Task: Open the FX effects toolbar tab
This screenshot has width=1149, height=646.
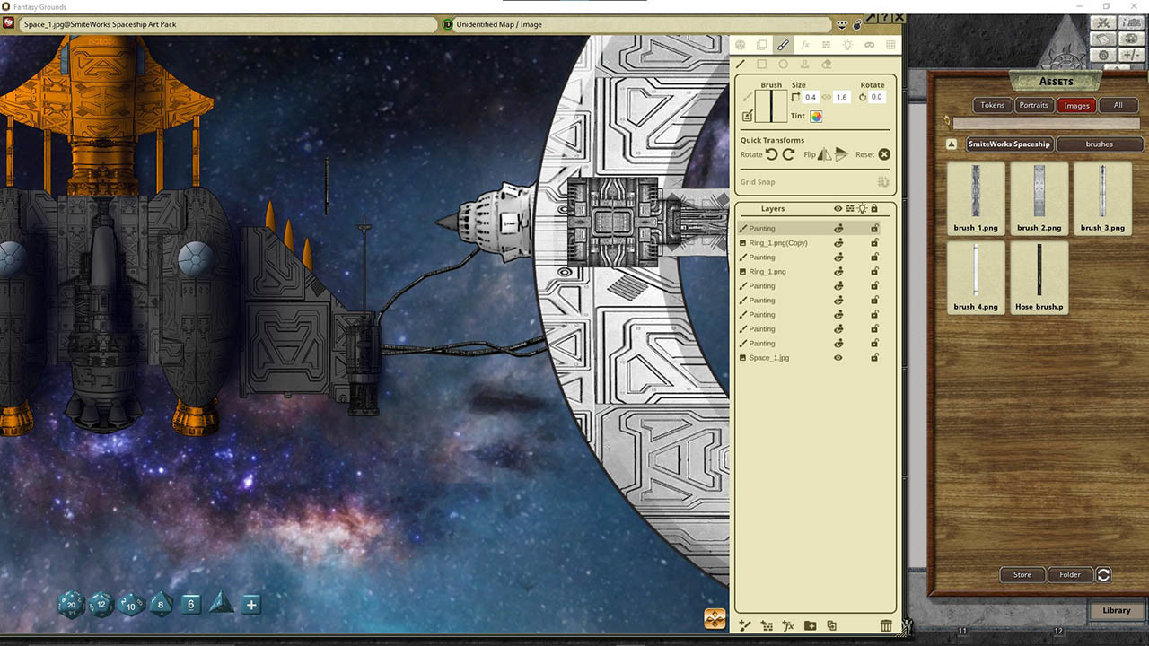Action: [x=804, y=45]
